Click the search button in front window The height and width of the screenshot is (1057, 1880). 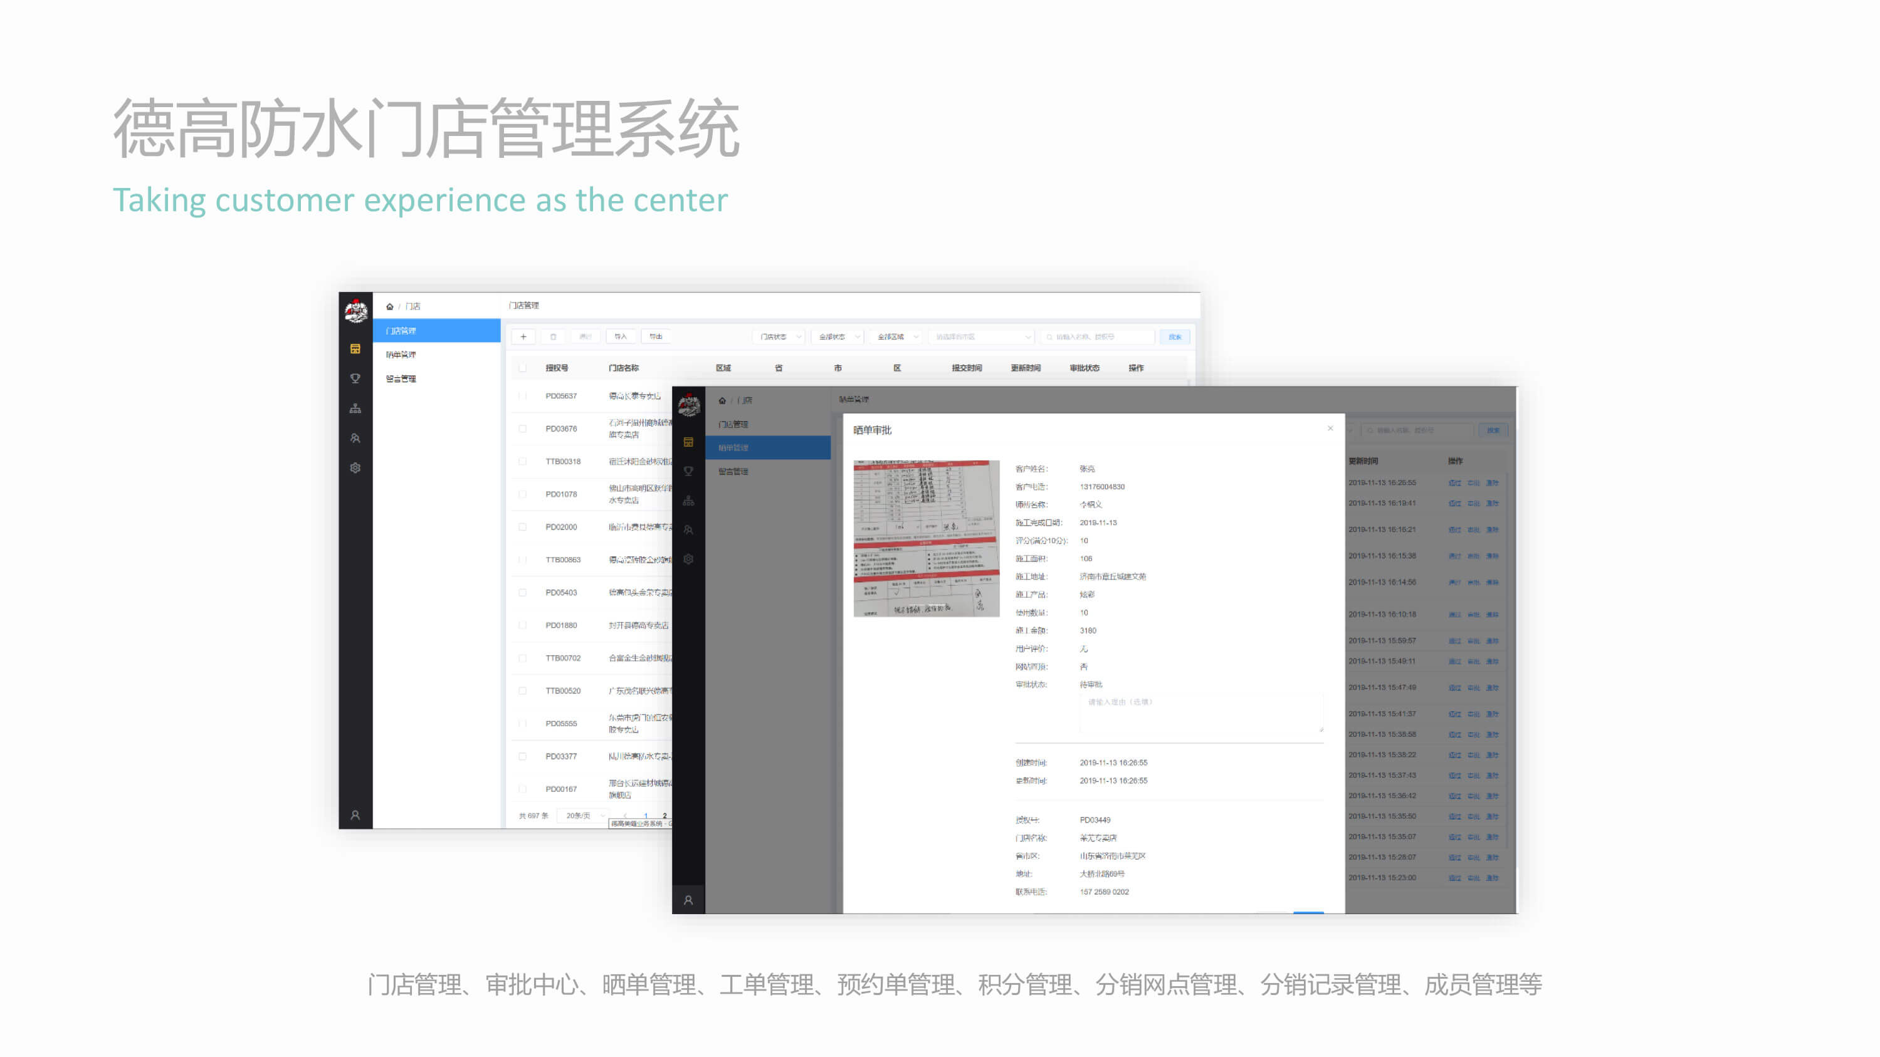point(1493,430)
